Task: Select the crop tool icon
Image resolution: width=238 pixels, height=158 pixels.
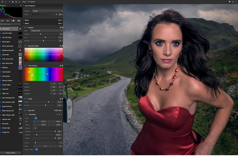Action: 16,2
